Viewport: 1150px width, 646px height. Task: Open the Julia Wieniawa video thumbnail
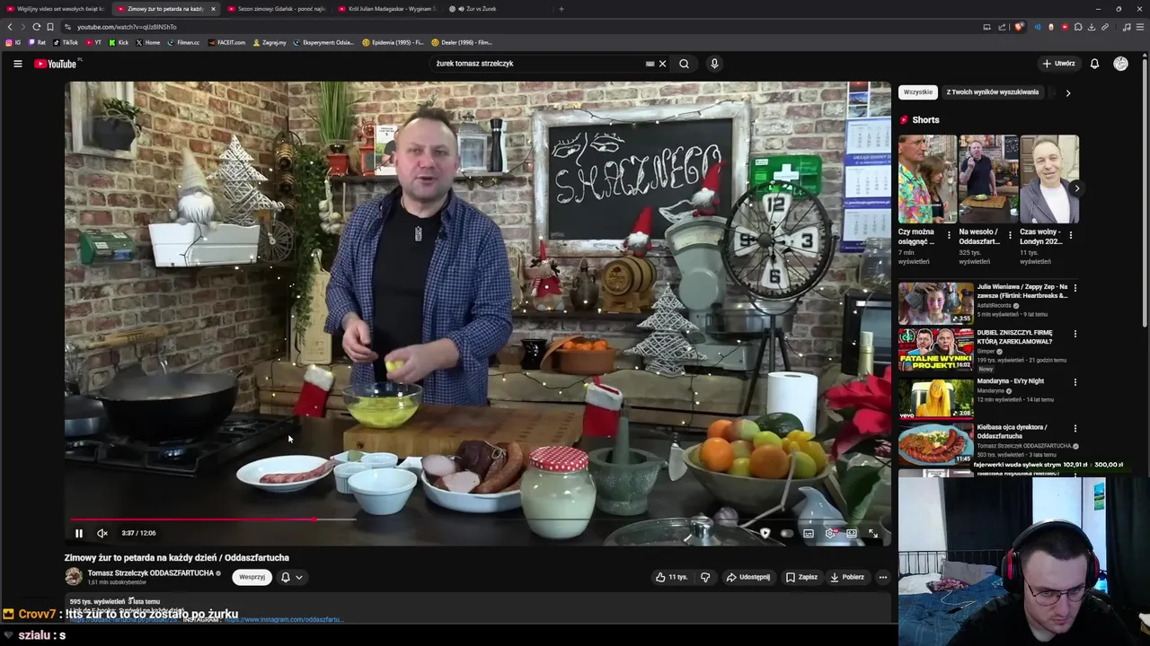coord(935,304)
